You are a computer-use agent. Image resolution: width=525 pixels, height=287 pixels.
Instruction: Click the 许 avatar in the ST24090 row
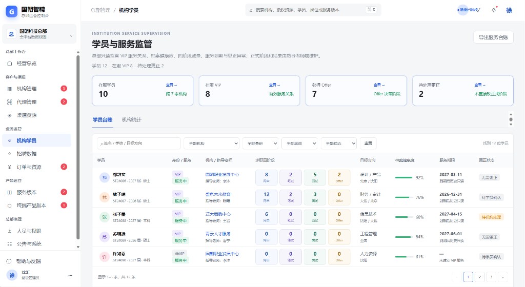click(105, 257)
